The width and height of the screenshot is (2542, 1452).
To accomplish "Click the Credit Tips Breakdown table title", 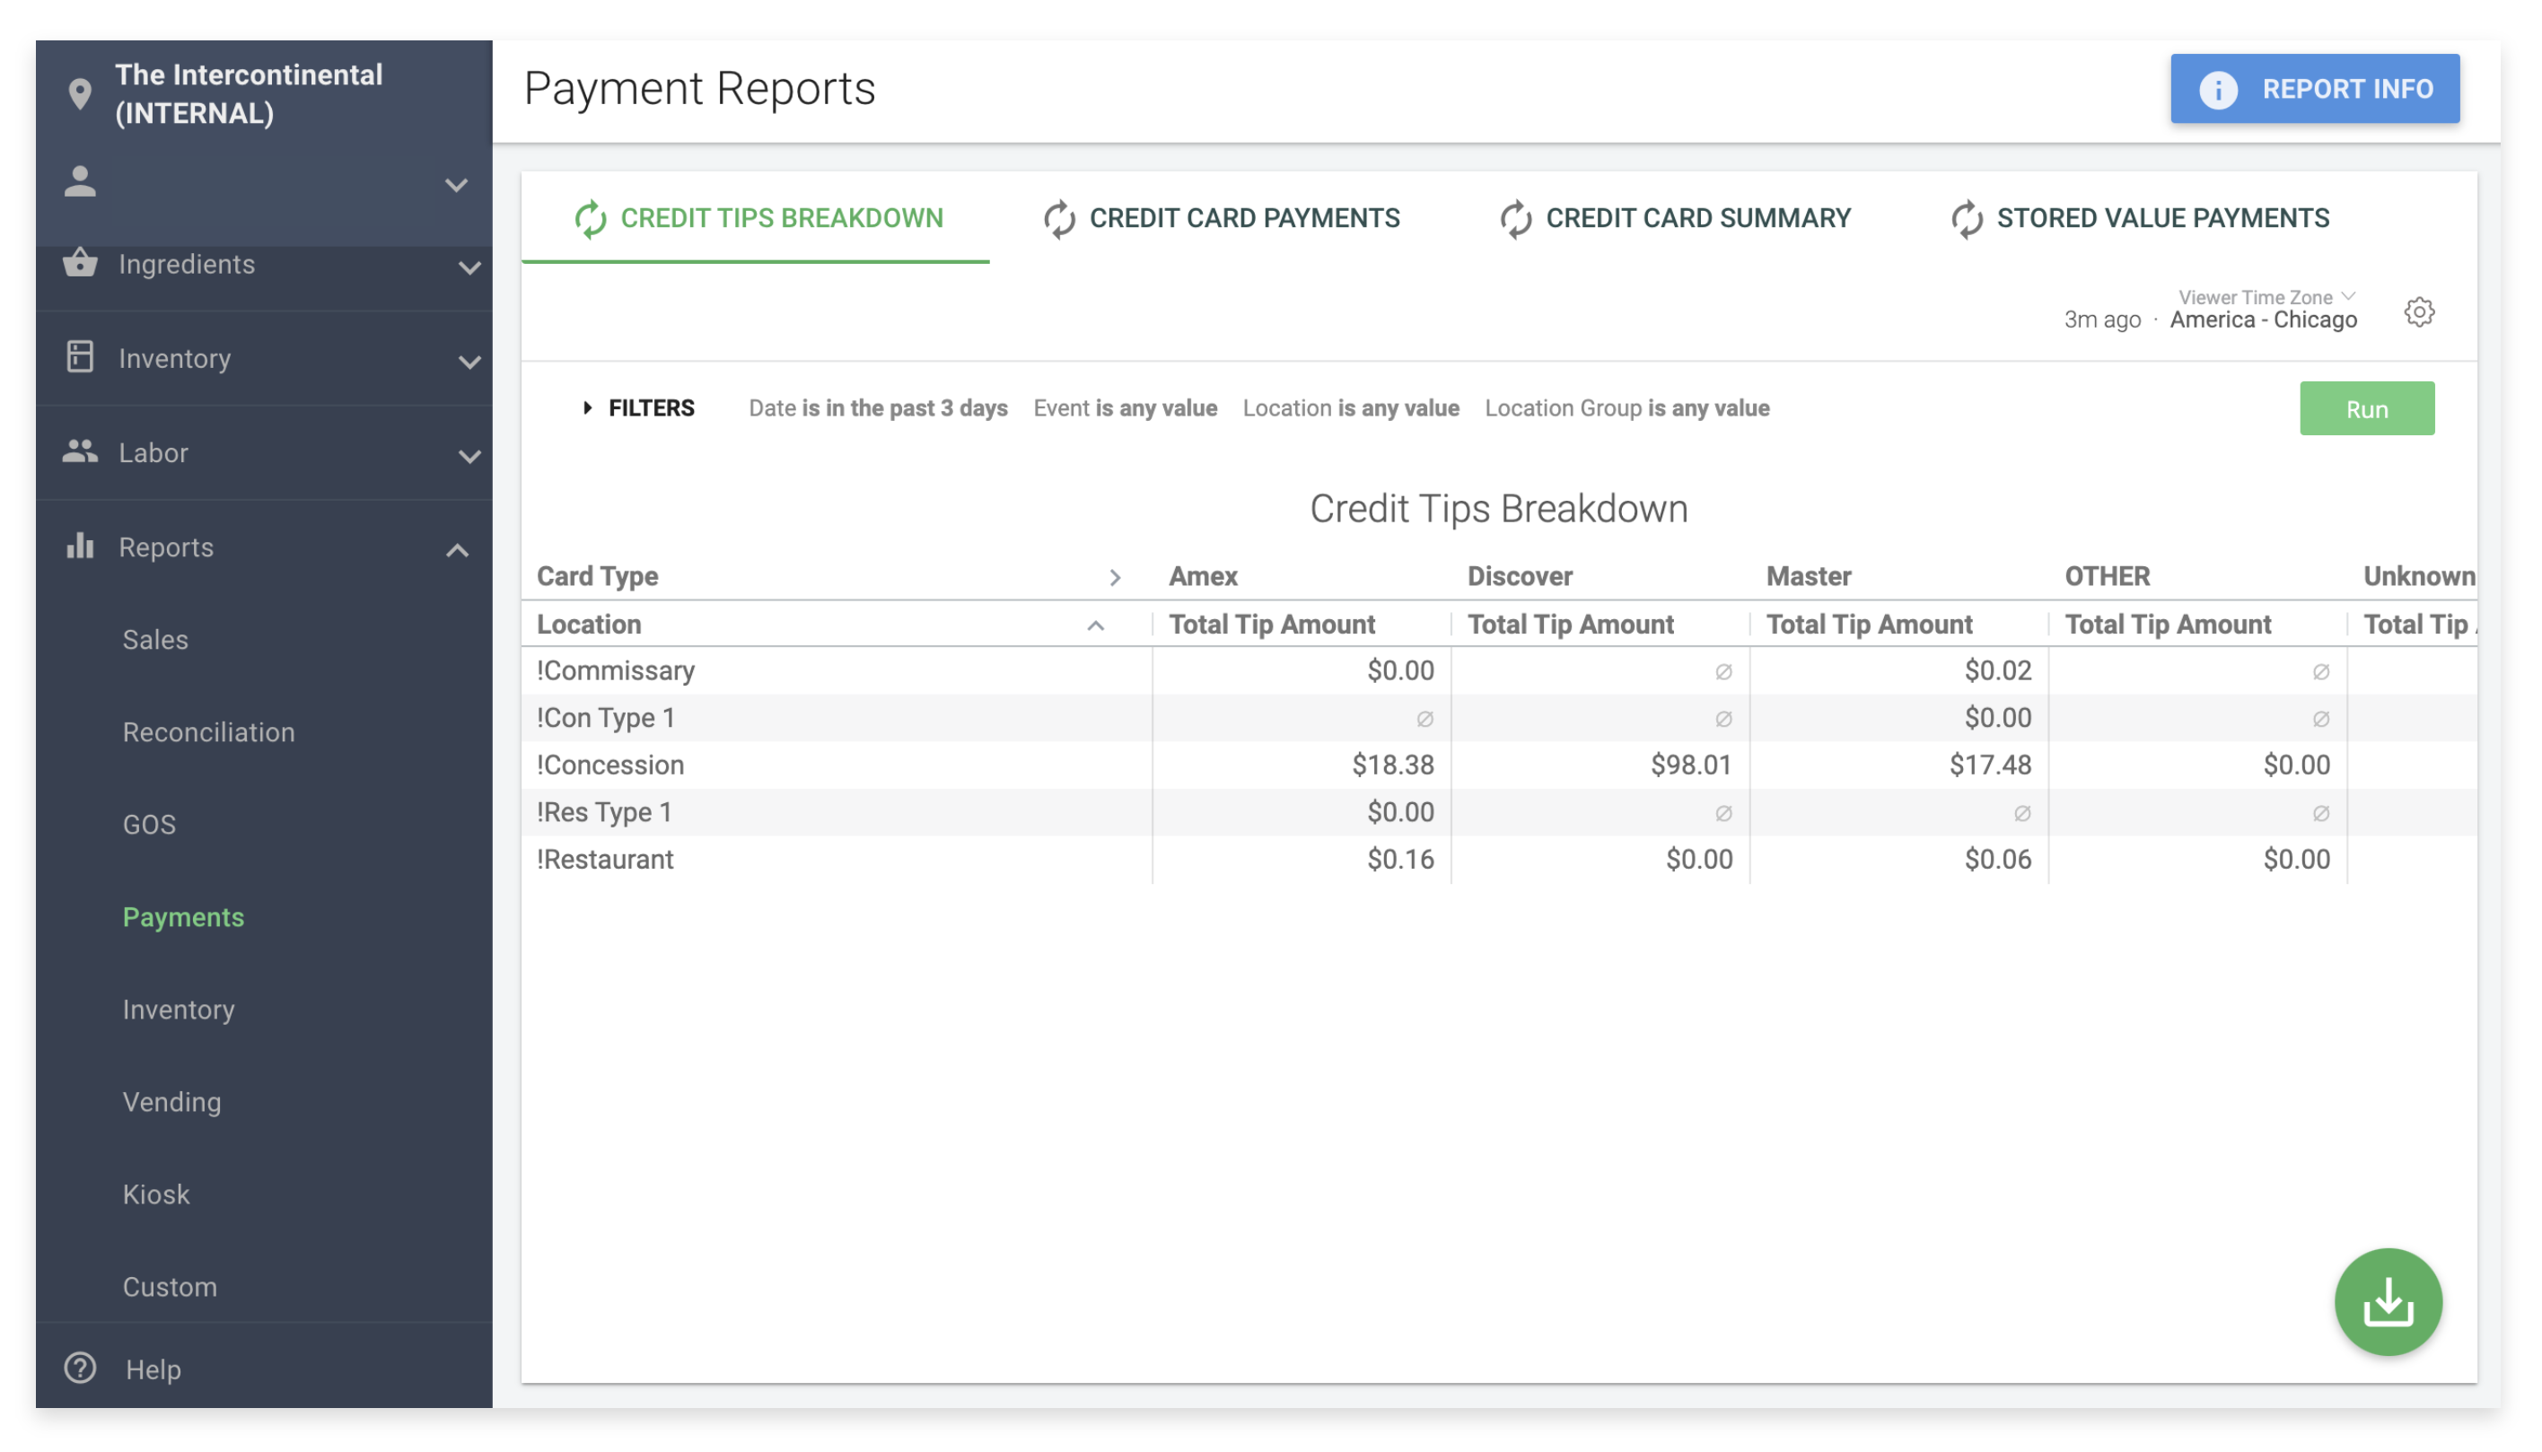I will 1499,509.
